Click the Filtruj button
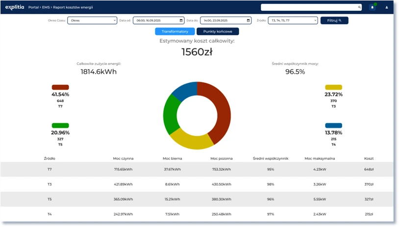The image size is (399, 227). point(334,21)
